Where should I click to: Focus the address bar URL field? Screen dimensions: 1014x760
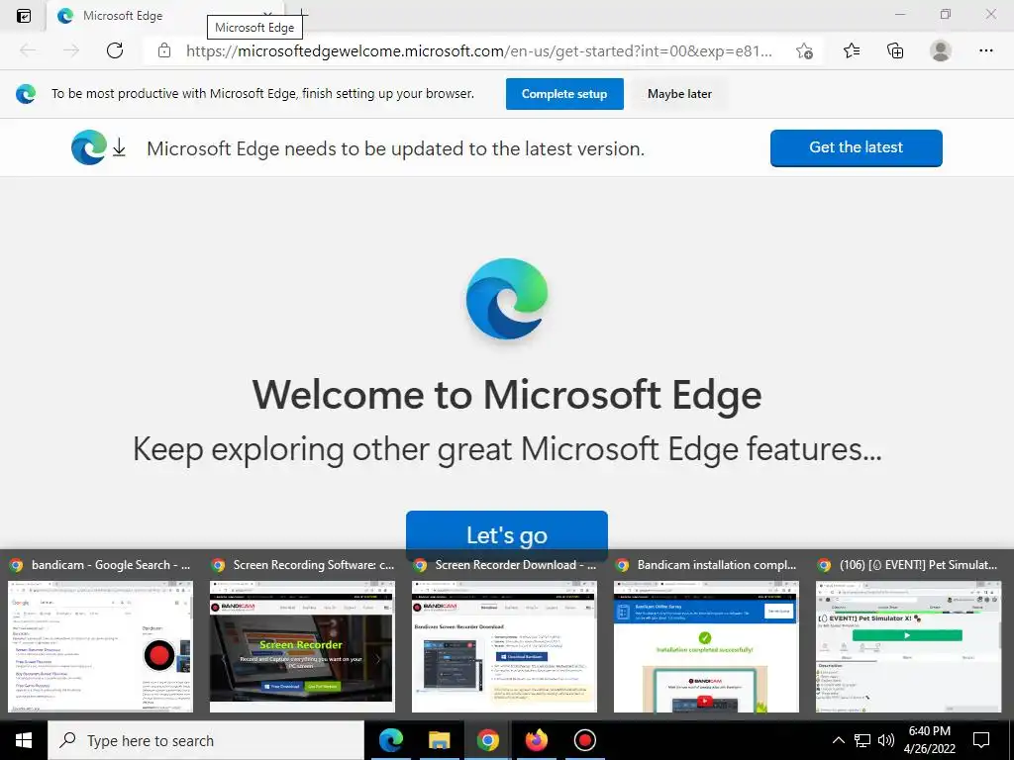(x=478, y=50)
